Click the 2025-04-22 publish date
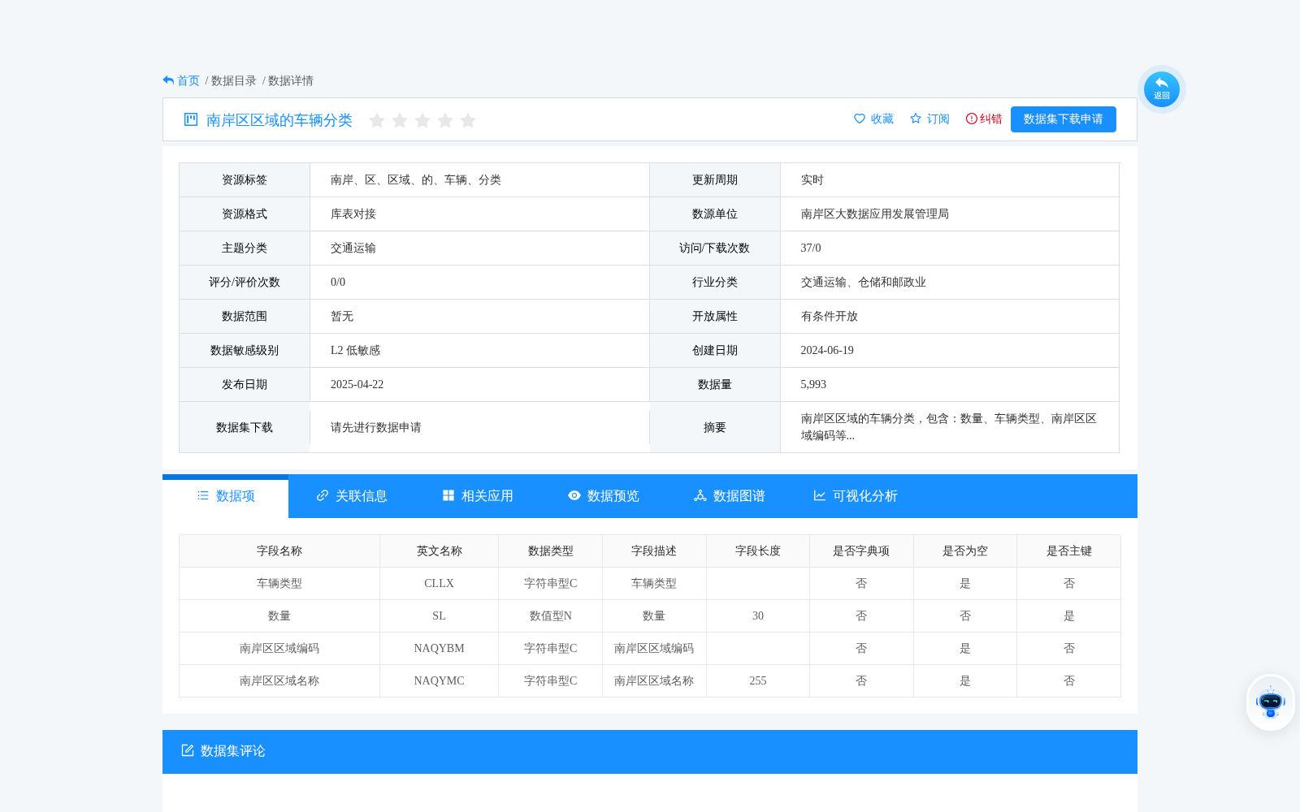This screenshot has height=812, width=1300. point(357,384)
